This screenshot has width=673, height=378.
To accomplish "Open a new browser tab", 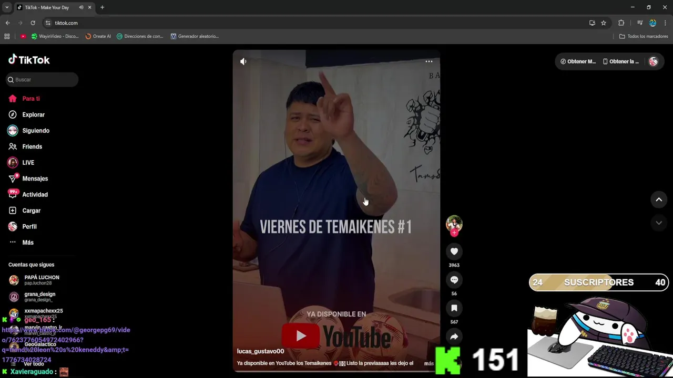I will click(102, 7).
